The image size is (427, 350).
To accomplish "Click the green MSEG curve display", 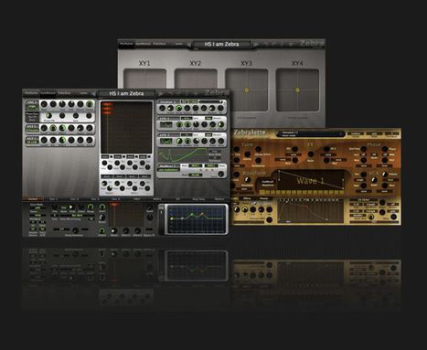I will coord(182,154).
